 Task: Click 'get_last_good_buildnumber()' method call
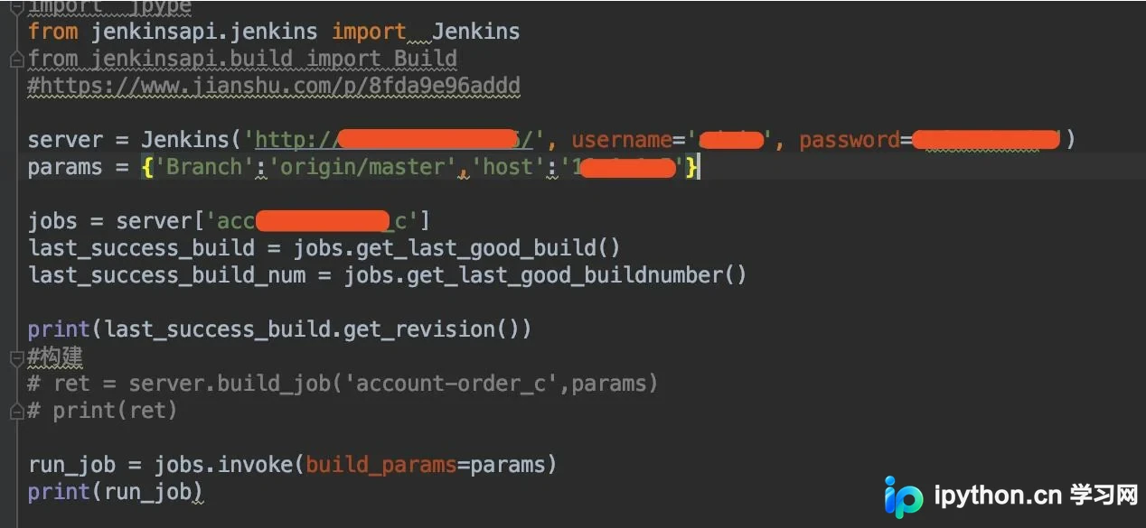pos(578,275)
